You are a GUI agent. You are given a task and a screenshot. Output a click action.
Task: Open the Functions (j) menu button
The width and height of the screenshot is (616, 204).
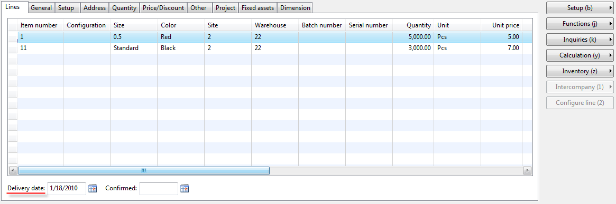pos(580,24)
